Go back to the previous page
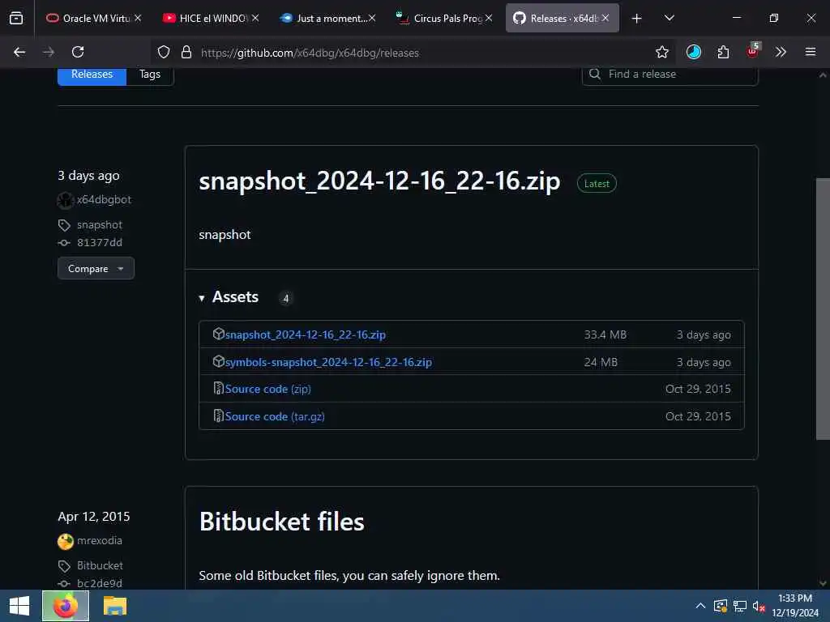This screenshot has width=830, height=622. [19, 52]
